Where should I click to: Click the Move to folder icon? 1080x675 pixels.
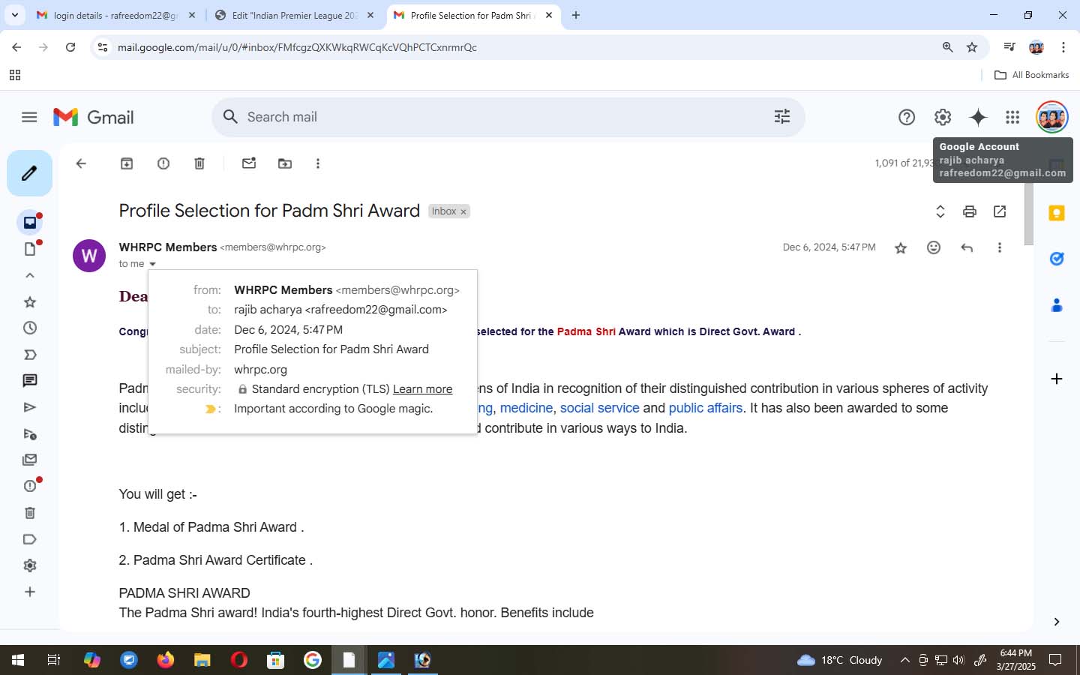pos(285,163)
